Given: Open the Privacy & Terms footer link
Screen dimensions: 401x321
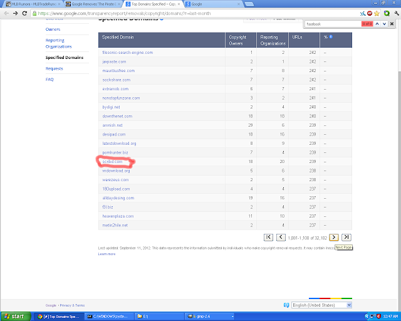Looking at the screenshot, I should coord(72,305).
